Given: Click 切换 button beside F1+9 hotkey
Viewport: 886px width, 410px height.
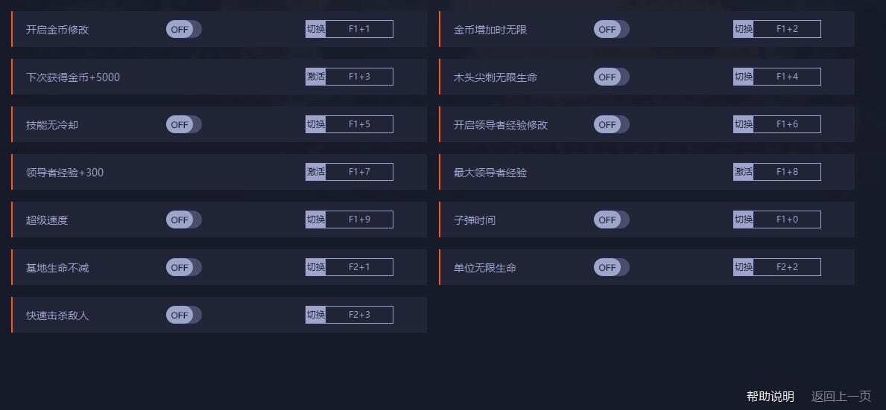Looking at the screenshot, I should click(x=316, y=220).
